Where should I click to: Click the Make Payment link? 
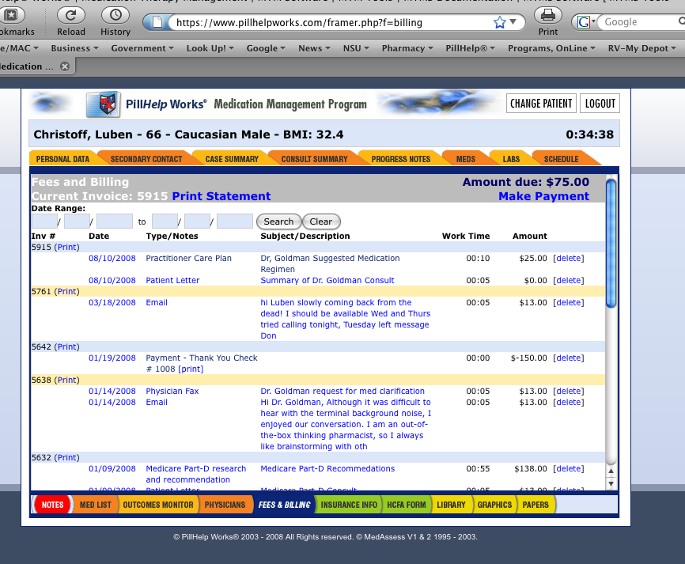click(543, 196)
